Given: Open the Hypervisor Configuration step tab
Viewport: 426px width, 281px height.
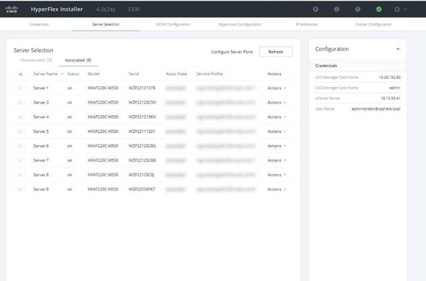Looking at the screenshot, I should [240, 24].
